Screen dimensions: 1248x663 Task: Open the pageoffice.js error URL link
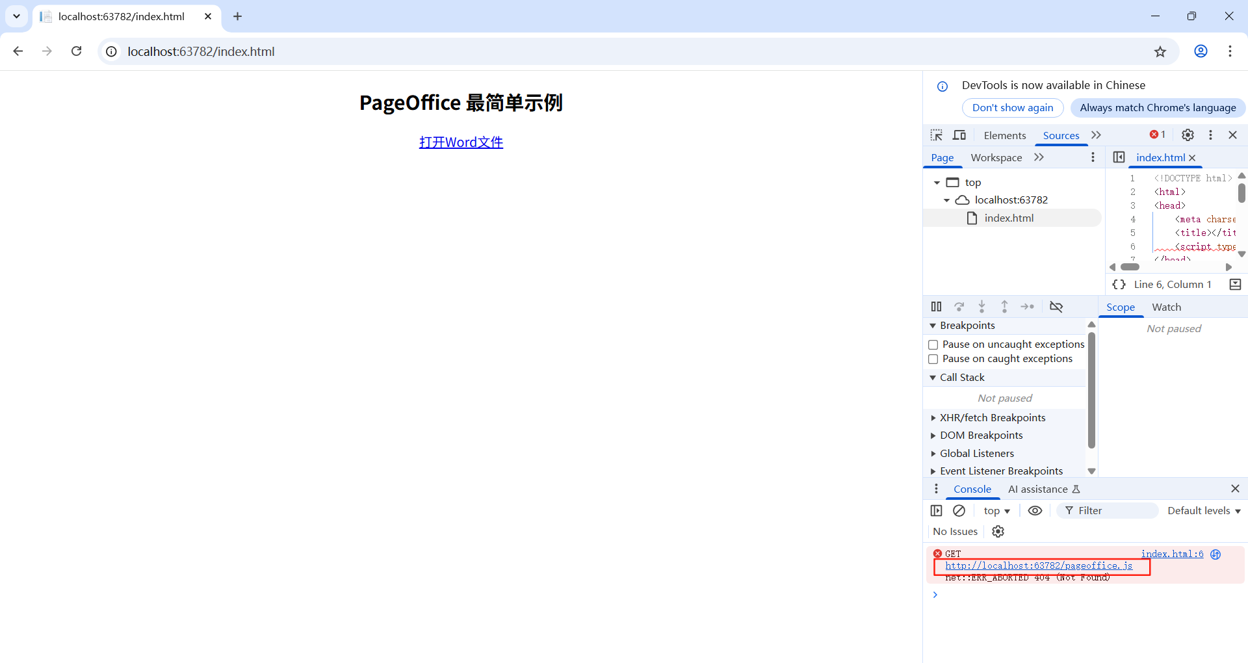[x=1039, y=566]
